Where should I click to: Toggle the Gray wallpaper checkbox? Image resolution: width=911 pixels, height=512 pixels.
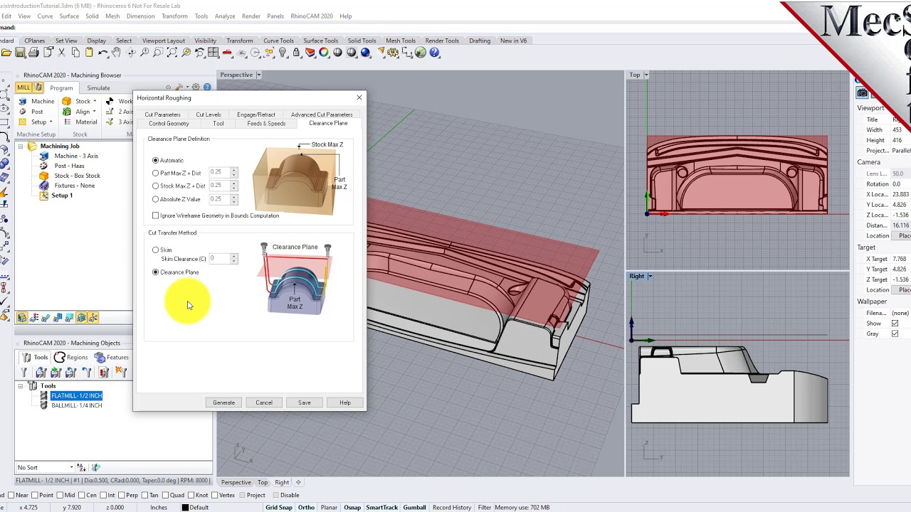pyautogui.click(x=895, y=334)
